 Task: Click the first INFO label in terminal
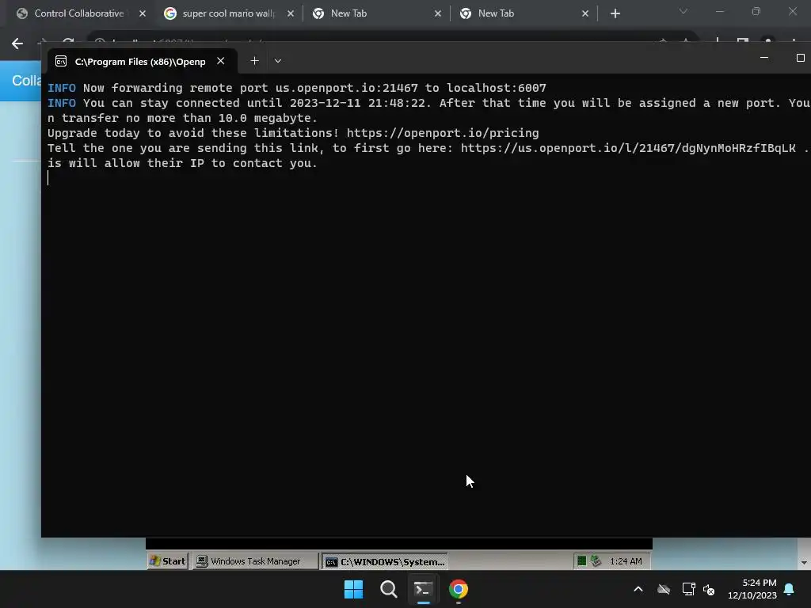click(62, 88)
